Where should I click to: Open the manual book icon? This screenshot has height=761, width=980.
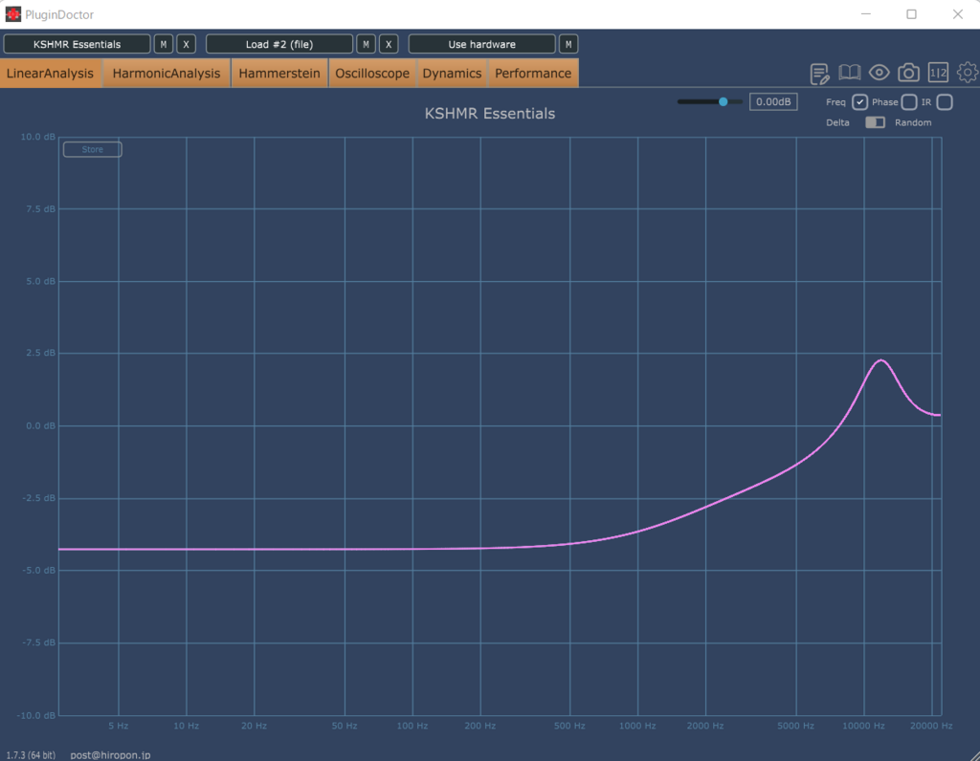click(850, 73)
